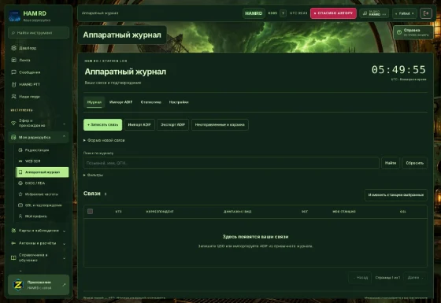
Task: Open the Сообщения messages icon
Action: (x=13, y=72)
